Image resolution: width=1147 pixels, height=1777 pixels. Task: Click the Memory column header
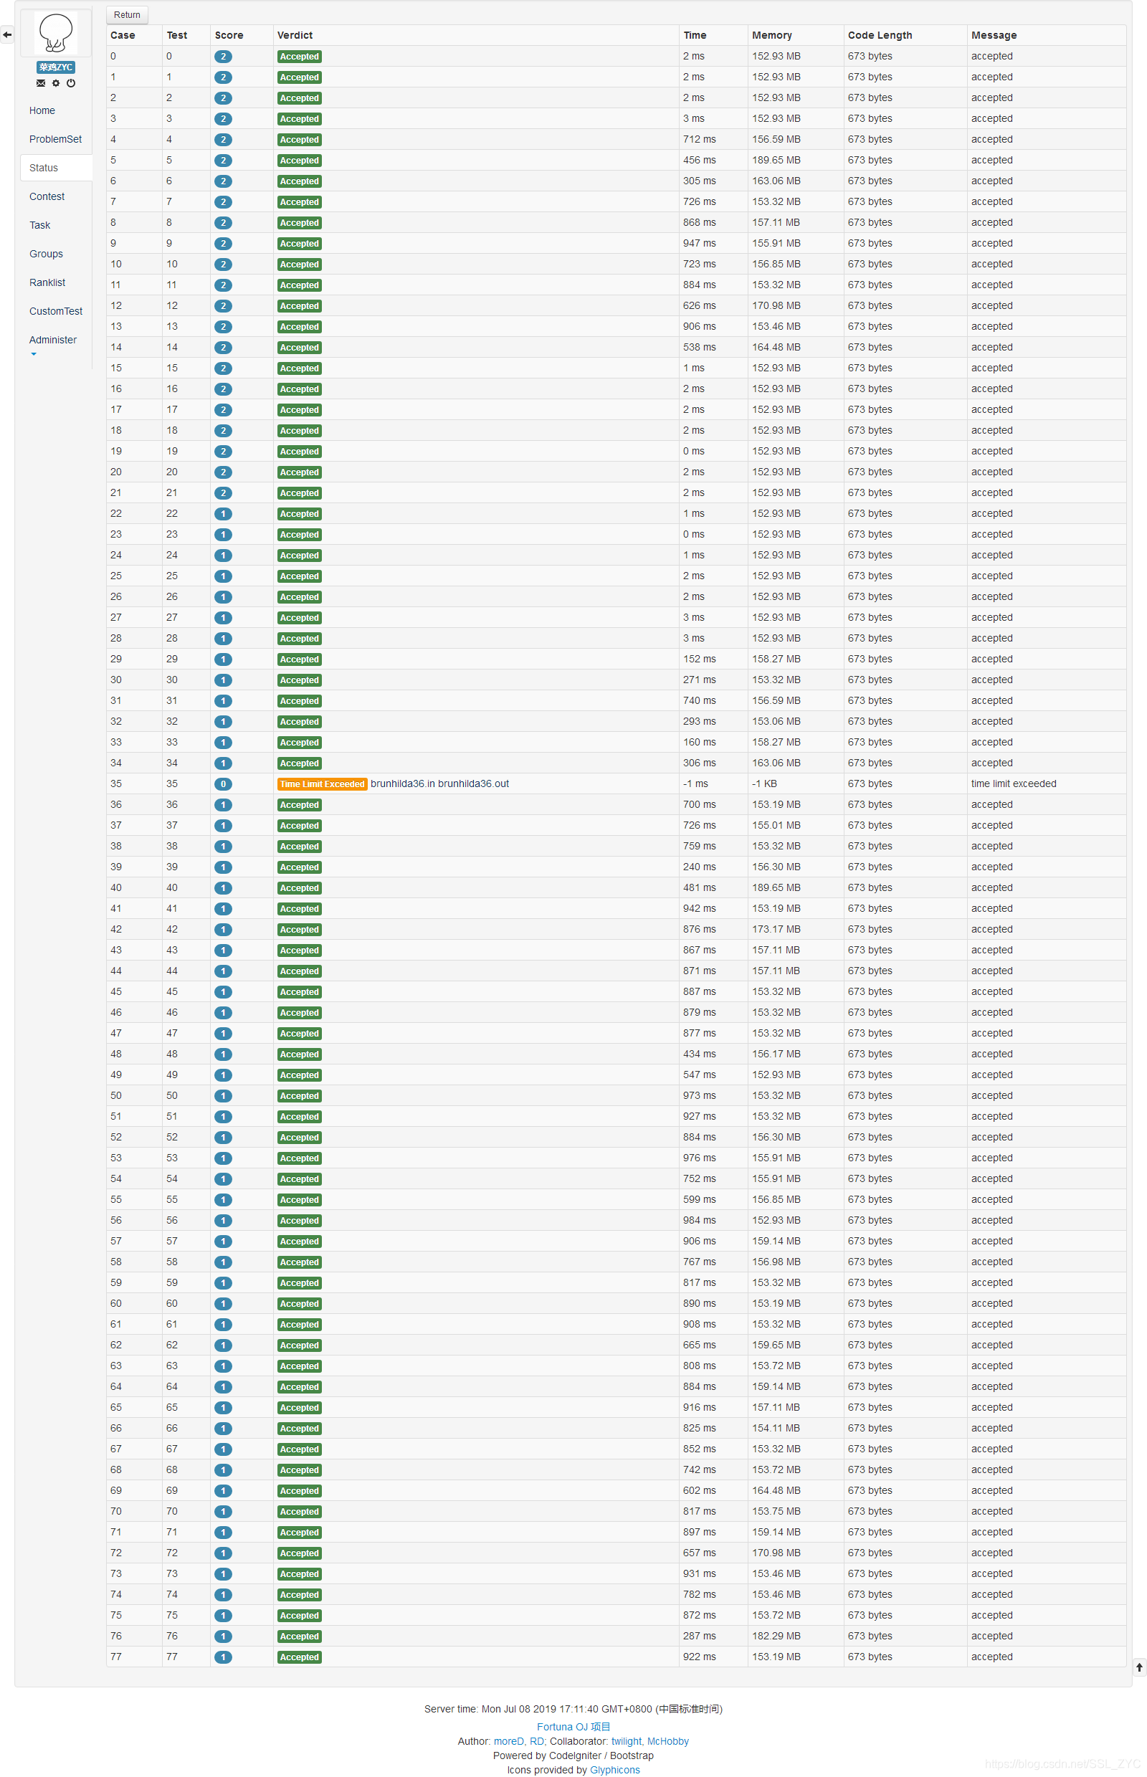pos(772,35)
